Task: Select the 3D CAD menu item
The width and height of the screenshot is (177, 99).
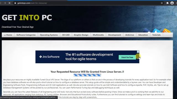Action: pyautogui.click(x=66, y=35)
